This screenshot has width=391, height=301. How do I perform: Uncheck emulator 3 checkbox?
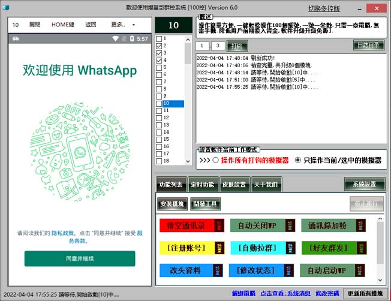tap(159, 53)
